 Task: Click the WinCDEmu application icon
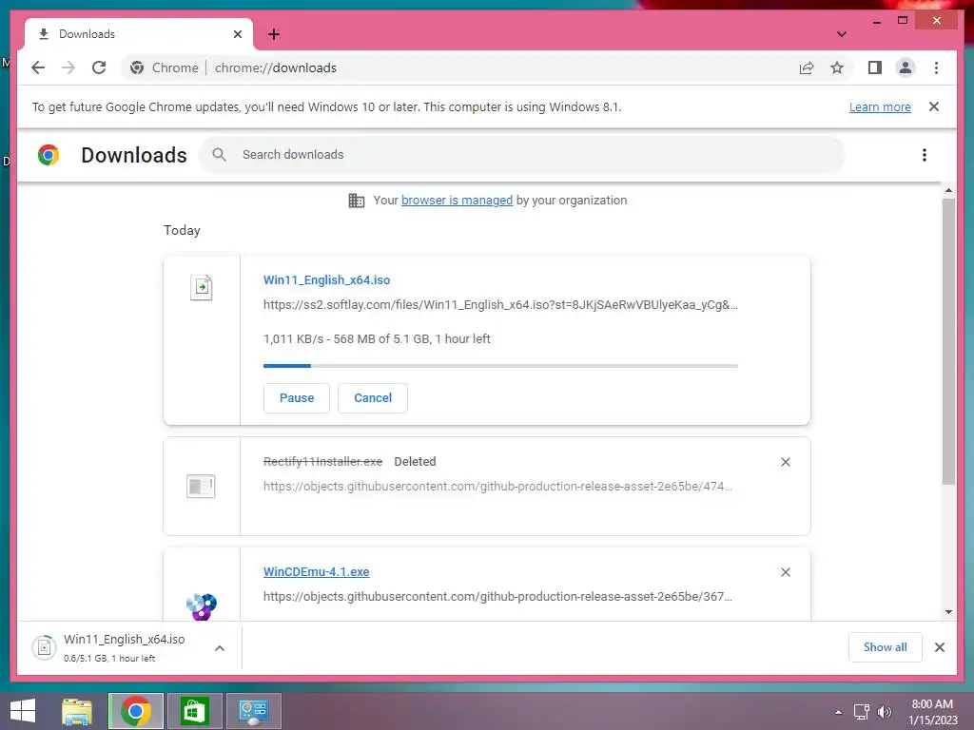[x=202, y=606]
